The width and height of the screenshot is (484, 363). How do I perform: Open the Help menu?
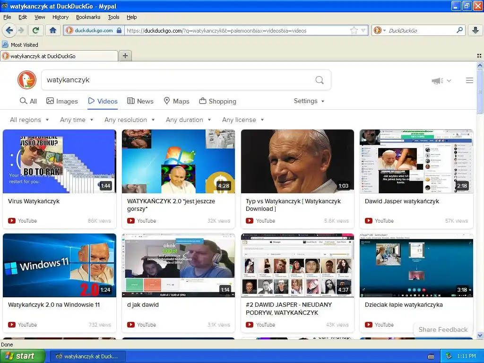tap(132, 17)
